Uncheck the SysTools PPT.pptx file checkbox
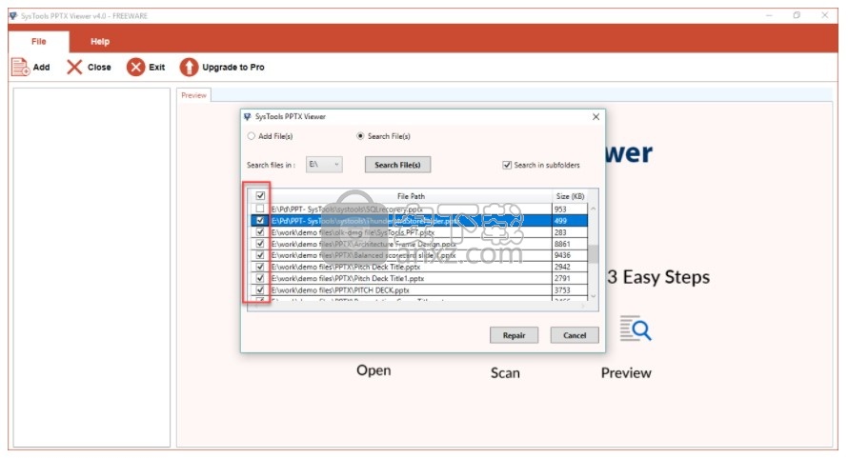Viewport: 848px width, 458px height. coord(260,232)
